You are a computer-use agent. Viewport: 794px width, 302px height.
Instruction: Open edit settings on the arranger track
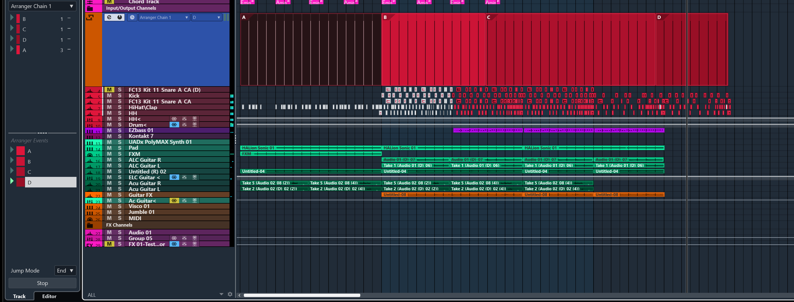coord(109,17)
